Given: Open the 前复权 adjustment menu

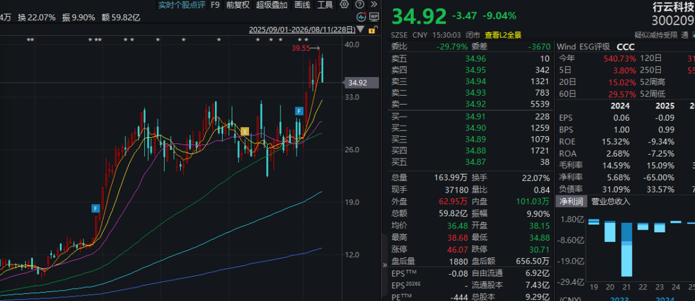Looking at the screenshot, I should click(237, 5).
